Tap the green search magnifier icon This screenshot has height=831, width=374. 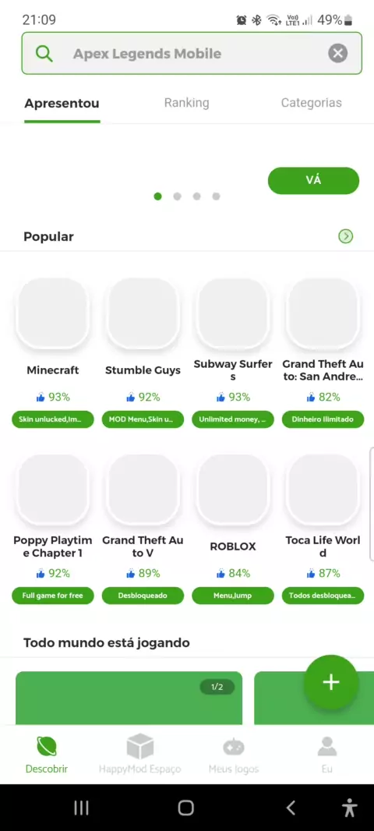[x=44, y=54]
